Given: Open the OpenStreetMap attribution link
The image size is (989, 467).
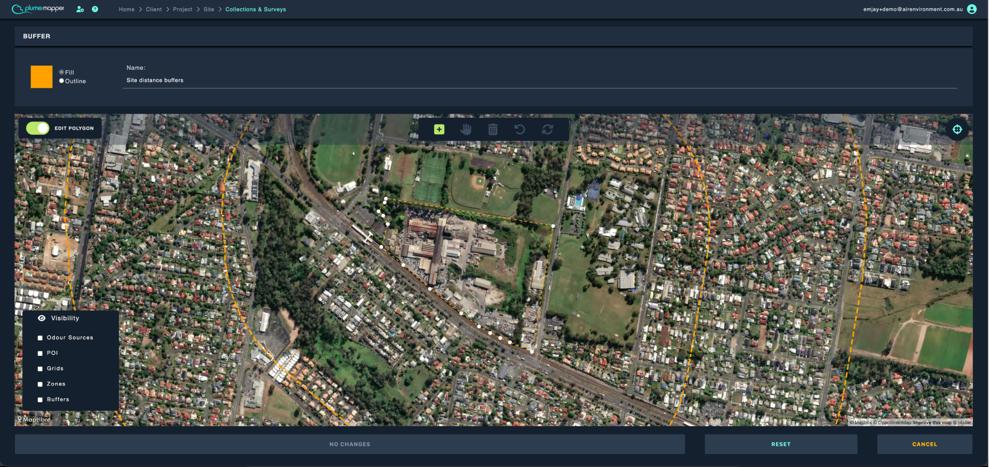Looking at the screenshot, I should tap(892, 423).
